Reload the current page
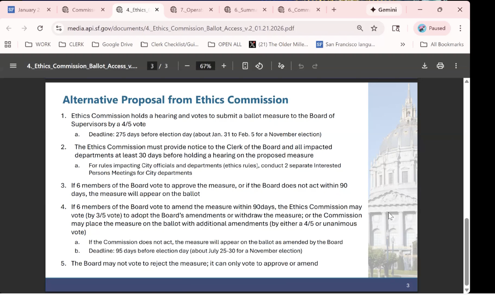 [x=40, y=28]
